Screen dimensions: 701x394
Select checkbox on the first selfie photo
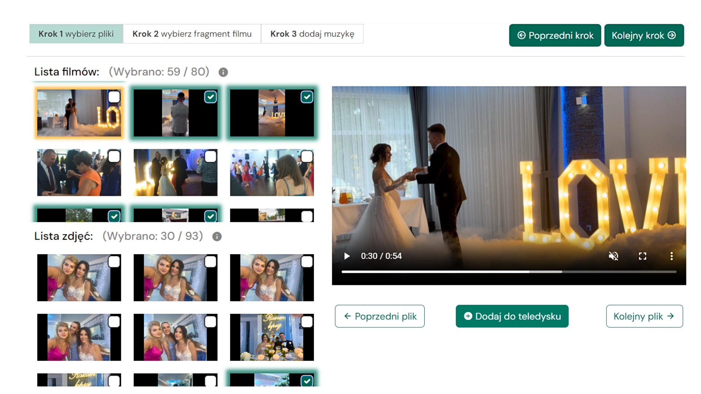click(x=114, y=262)
